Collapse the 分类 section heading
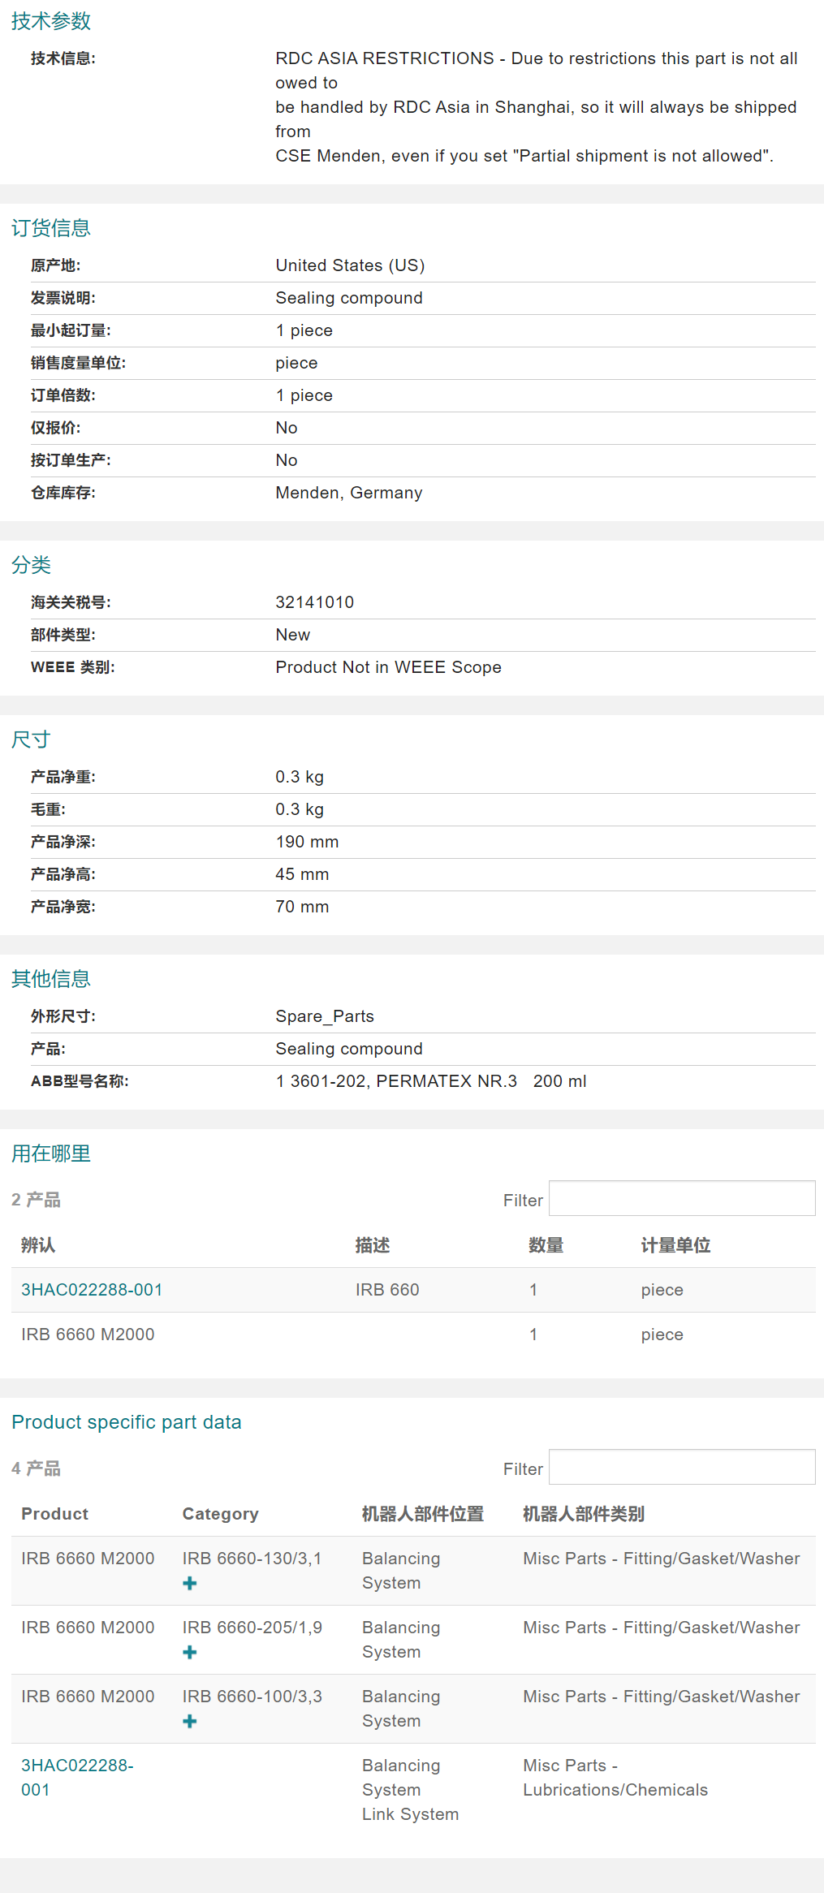Screen dimensions: 824x1893 [x=32, y=565]
